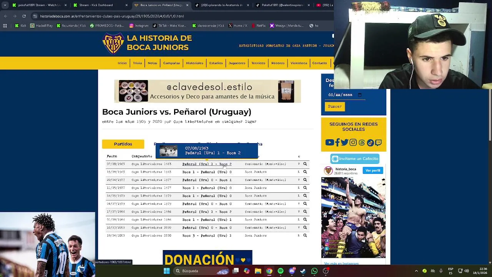This screenshot has height=277, width=492.
Task: Open Netflix bookmark
Action: pos(258,26)
